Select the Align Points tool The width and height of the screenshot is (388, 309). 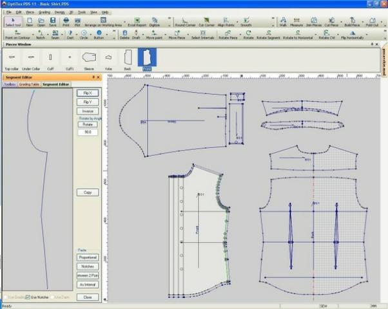click(x=226, y=22)
